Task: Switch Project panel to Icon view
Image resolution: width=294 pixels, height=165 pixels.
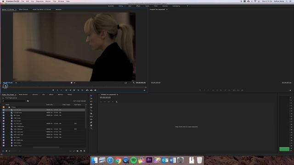Action: 6,151
